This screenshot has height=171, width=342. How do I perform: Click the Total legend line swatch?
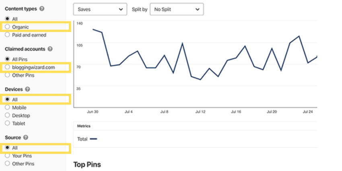pos(93,139)
